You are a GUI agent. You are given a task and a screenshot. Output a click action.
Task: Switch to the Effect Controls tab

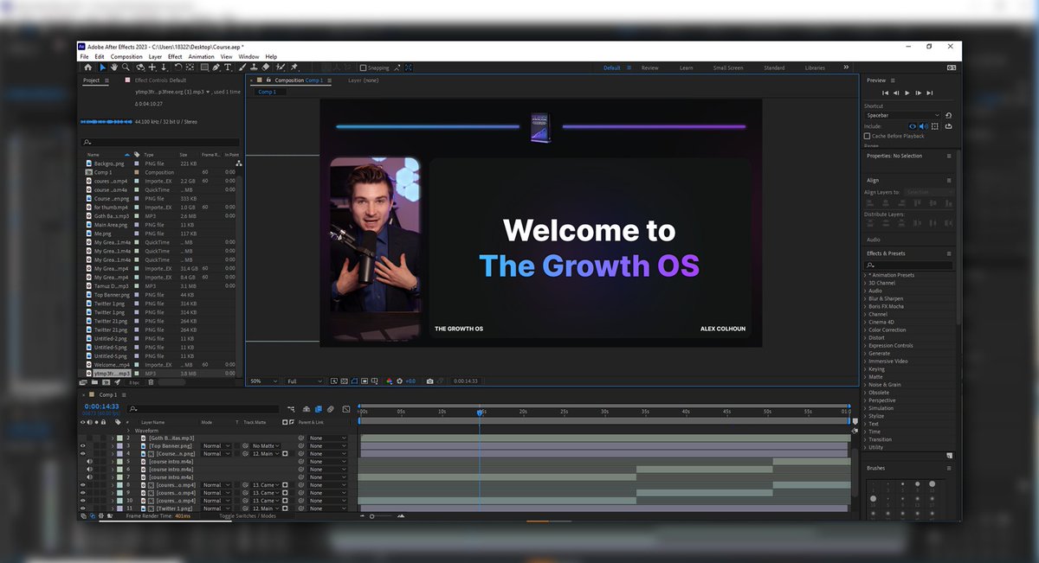click(159, 80)
